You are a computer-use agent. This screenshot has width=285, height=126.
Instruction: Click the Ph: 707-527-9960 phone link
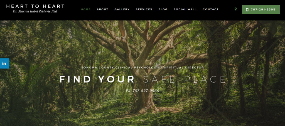click(142, 91)
